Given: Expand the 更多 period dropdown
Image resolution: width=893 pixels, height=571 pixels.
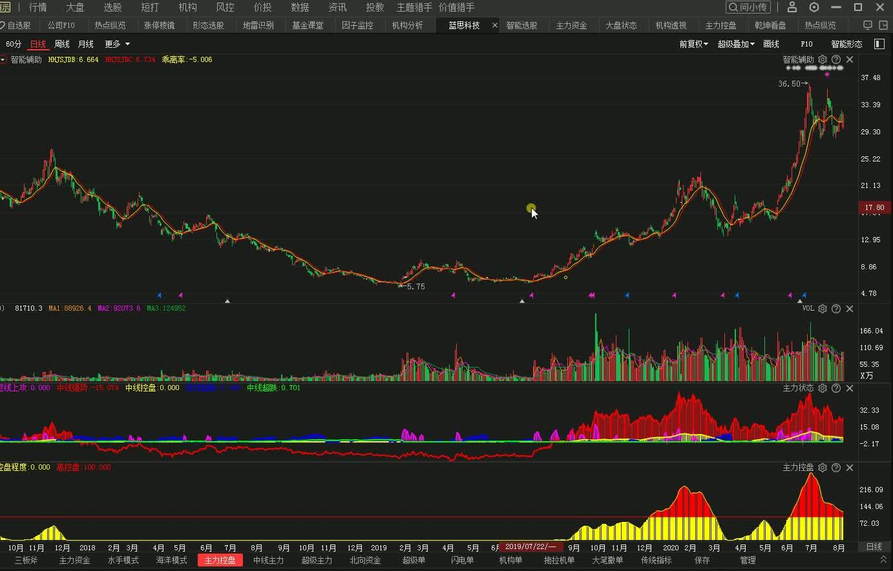Looking at the screenshot, I should (117, 44).
